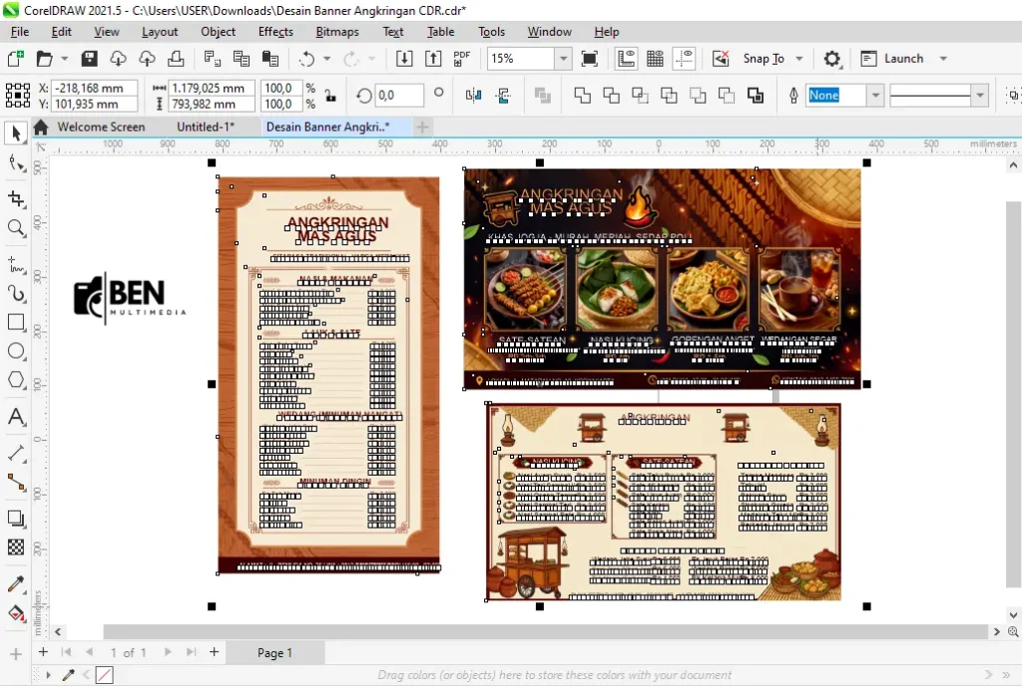Click the Export icon
The image size is (1022, 686).
click(433, 59)
